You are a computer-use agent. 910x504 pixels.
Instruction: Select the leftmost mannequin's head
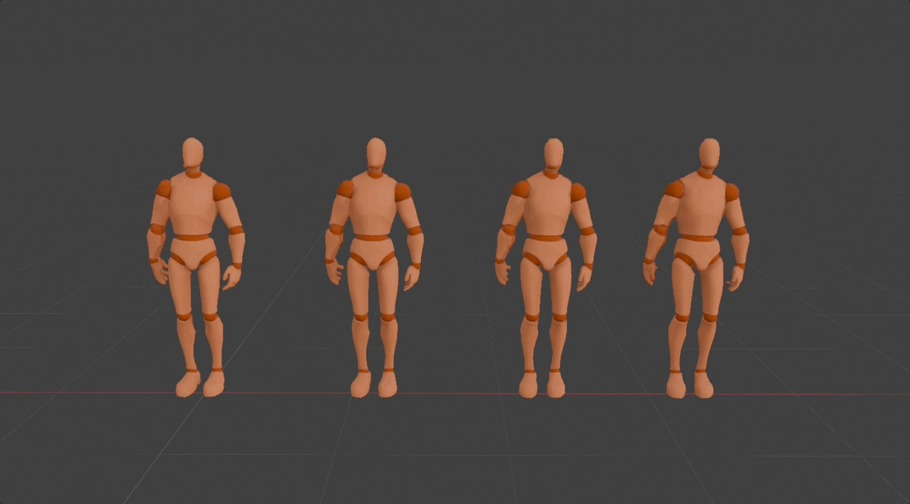pos(193,154)
